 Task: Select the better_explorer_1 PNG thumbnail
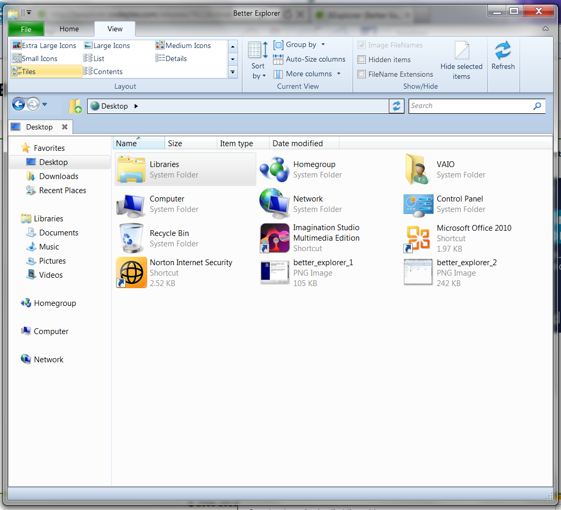(274, 272)
